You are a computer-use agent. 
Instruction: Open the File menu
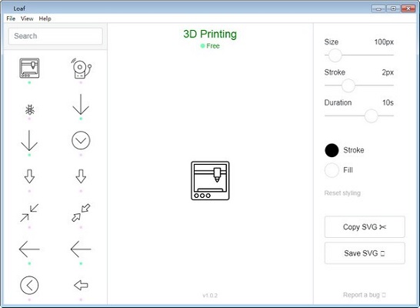[x=11, y=18]
